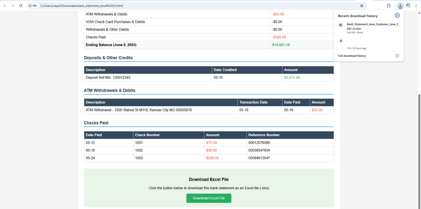The image size is (421, 209).
Task: Click check reference number 00012576589
Action: pos(259,143)
